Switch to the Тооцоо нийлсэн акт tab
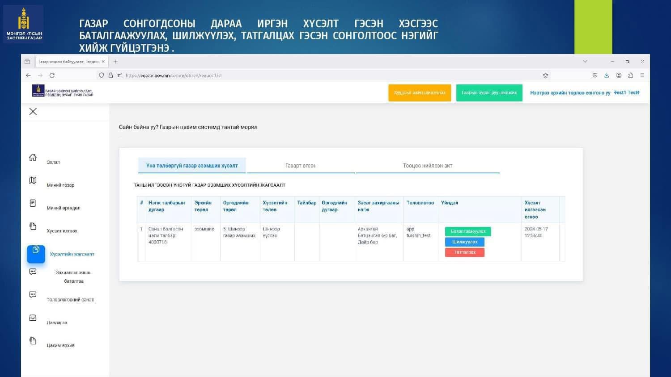 427,166
